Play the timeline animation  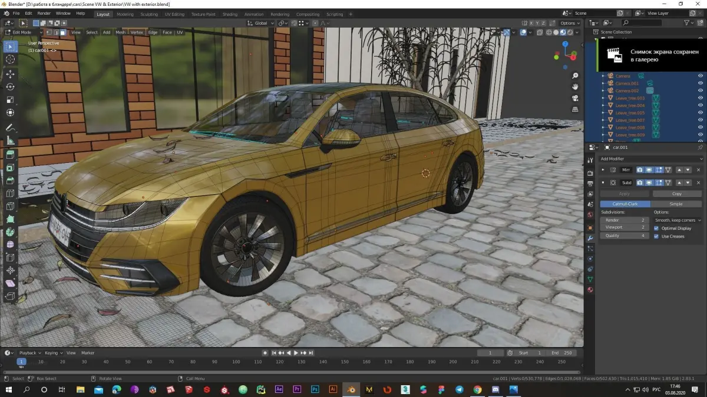[x=296, y=353]
